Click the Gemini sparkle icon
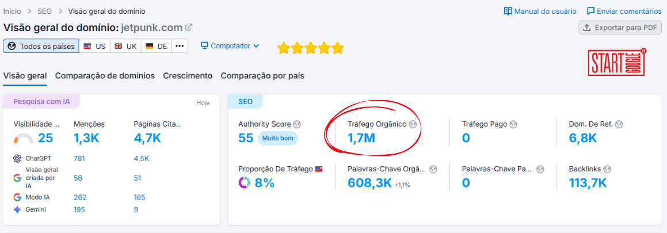The image size is (667, 233). [17, 209]
